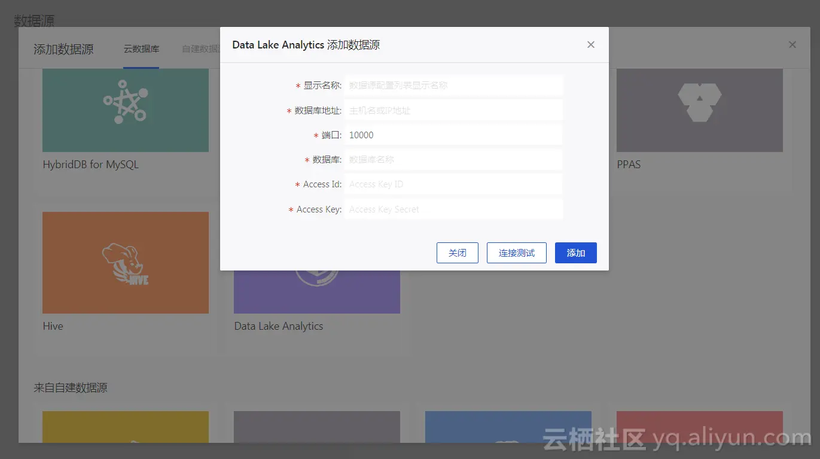Image resolution: width=820 pixels, height=459 pixels.
Task: Open the red self-built data source card
Action: (x=700, y=427)
